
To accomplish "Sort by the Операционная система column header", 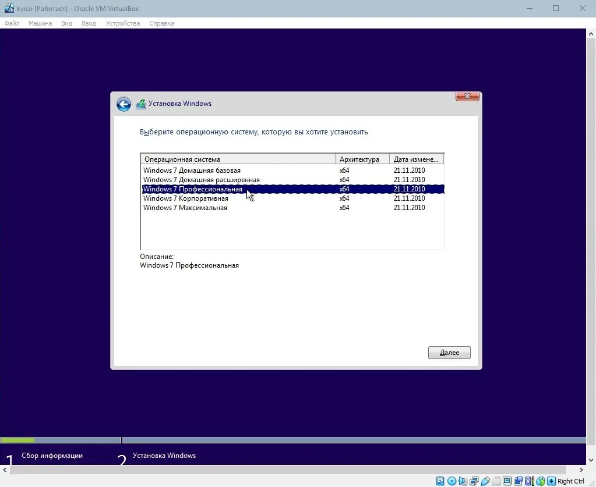I will coord(192,158).
